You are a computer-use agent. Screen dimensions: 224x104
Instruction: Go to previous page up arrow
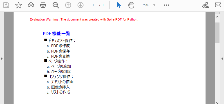tap(68, 5)
